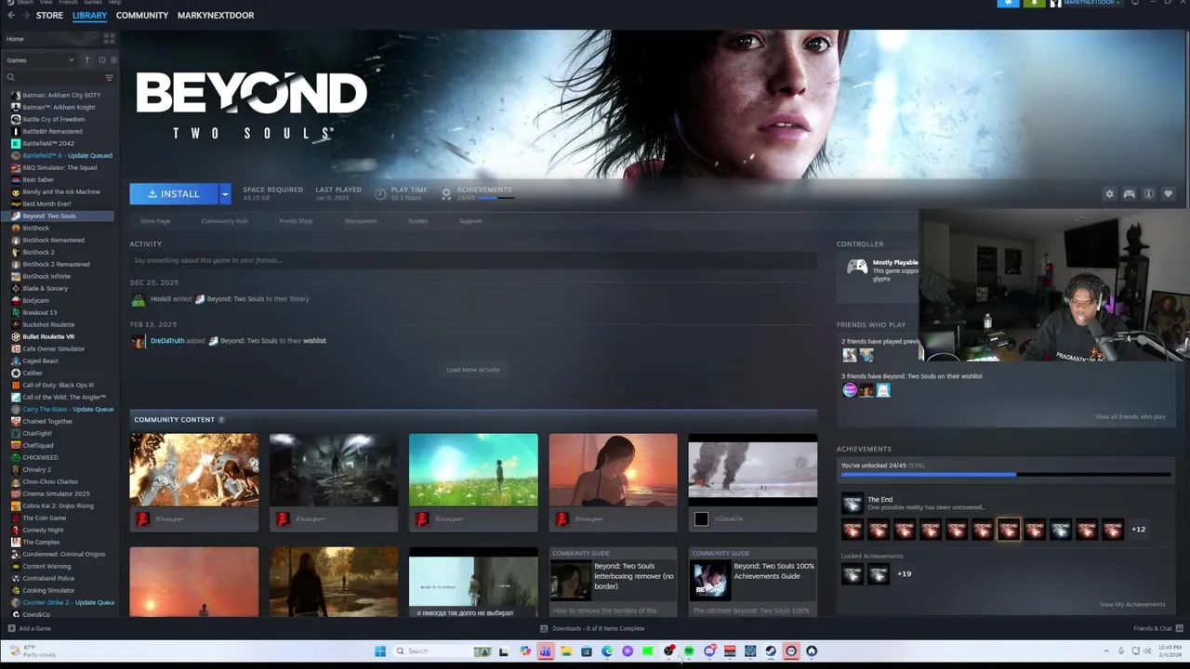Select Battlefield 2042 in games list
1190x669 pixels.
click(x=47, y=143)
